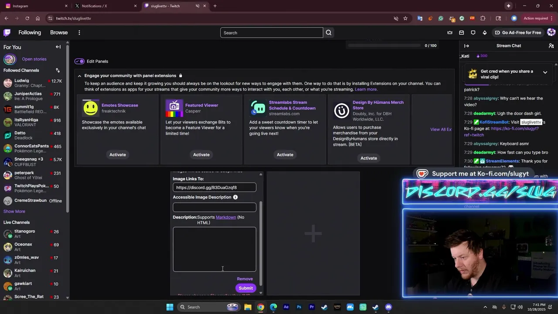Screen dimensions: 558x314
Task: Open the Twitch home logo
Action: coord(7,33)
